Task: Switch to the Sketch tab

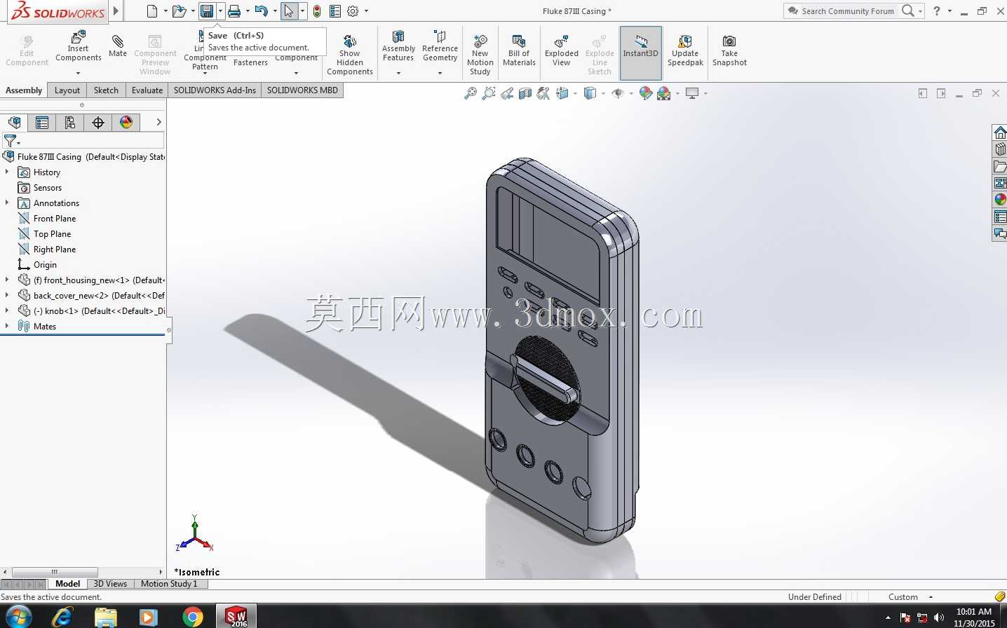Action: (x=106, y=90)
